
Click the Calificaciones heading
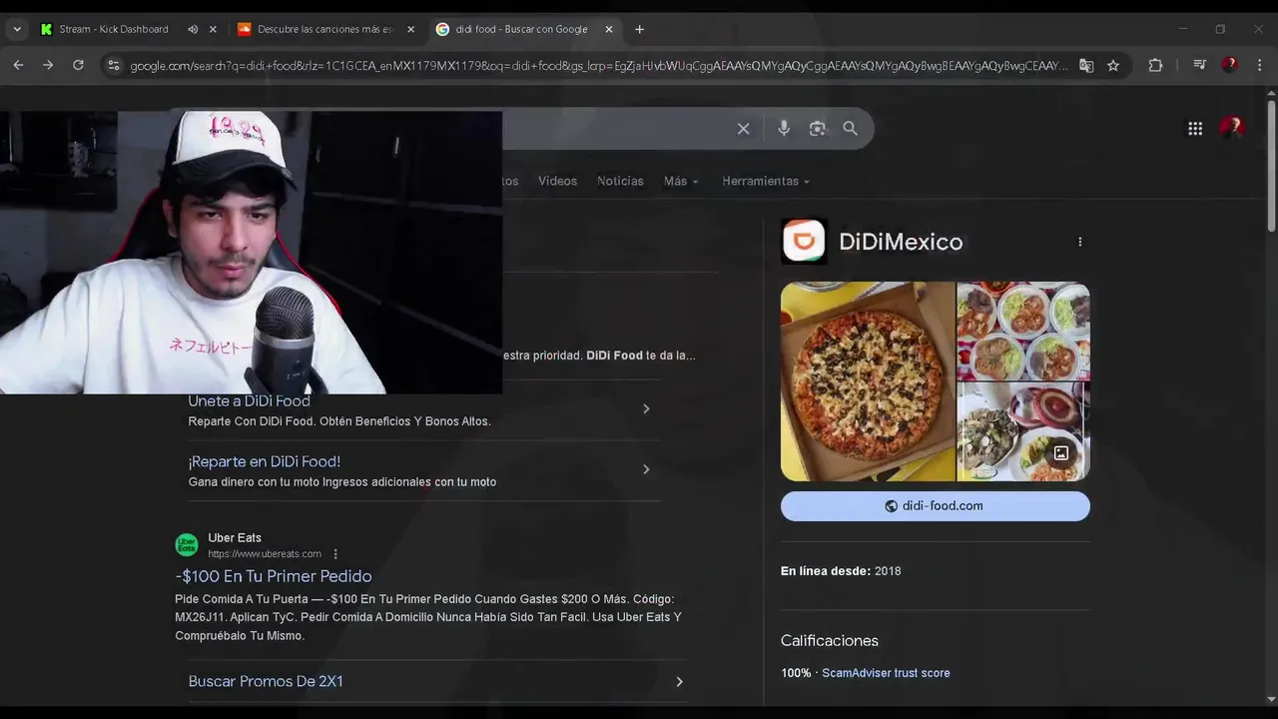coord(830,641)
